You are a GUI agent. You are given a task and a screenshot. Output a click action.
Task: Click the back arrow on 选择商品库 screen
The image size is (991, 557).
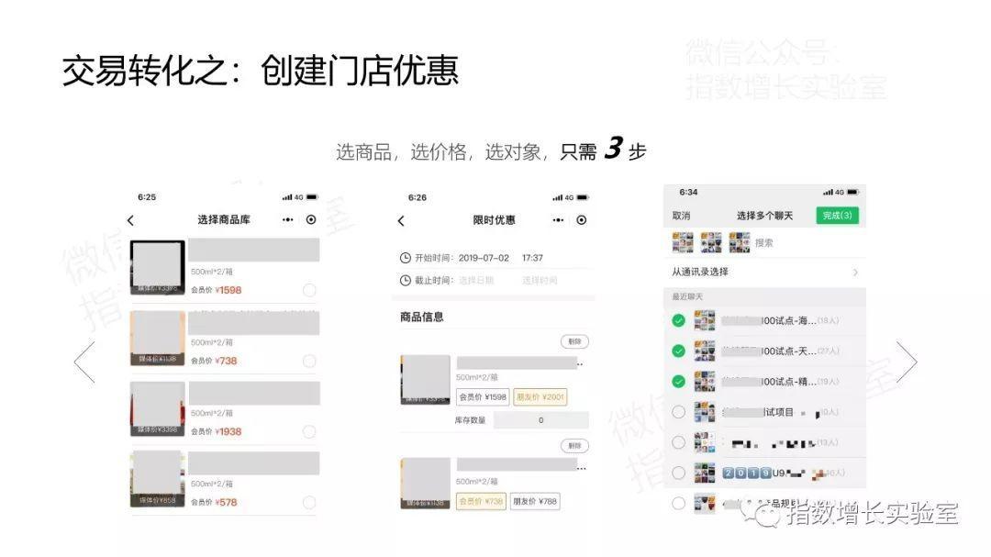pos(130,220)
